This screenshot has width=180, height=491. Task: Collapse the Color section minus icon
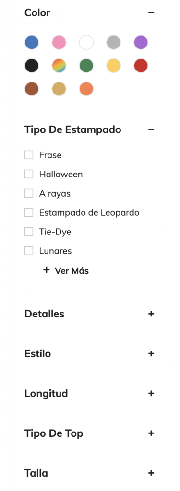point(151,13)
